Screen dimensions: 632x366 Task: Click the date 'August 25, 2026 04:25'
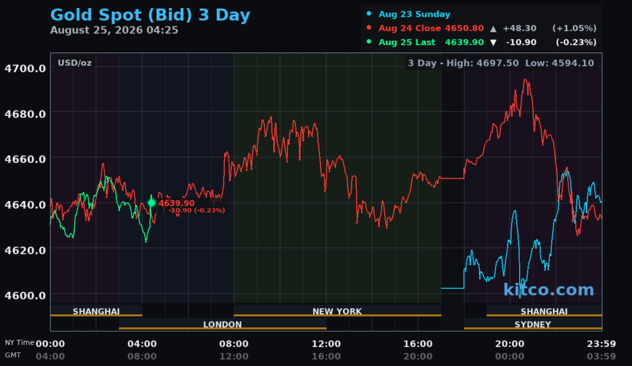(114, 30)
